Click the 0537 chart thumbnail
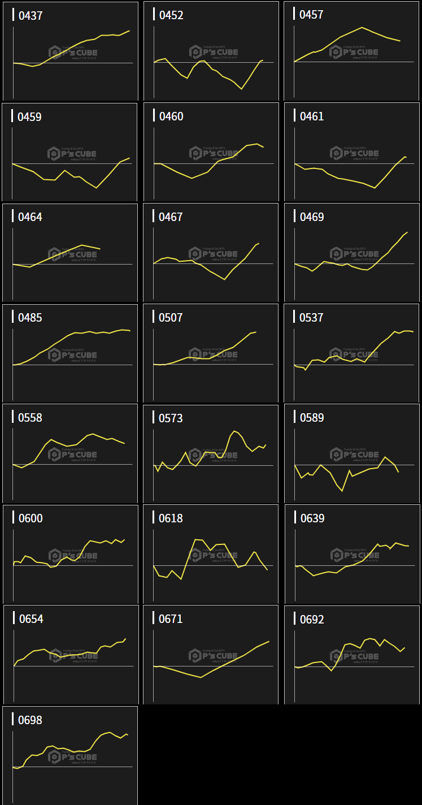Viewport: 422px width, 805px height. tap(351, 353)
